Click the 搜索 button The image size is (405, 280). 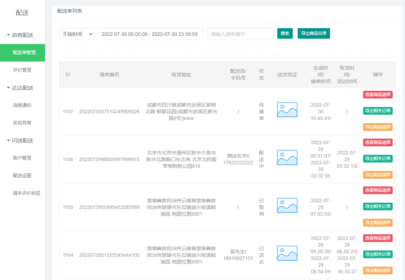pos(285,33)
